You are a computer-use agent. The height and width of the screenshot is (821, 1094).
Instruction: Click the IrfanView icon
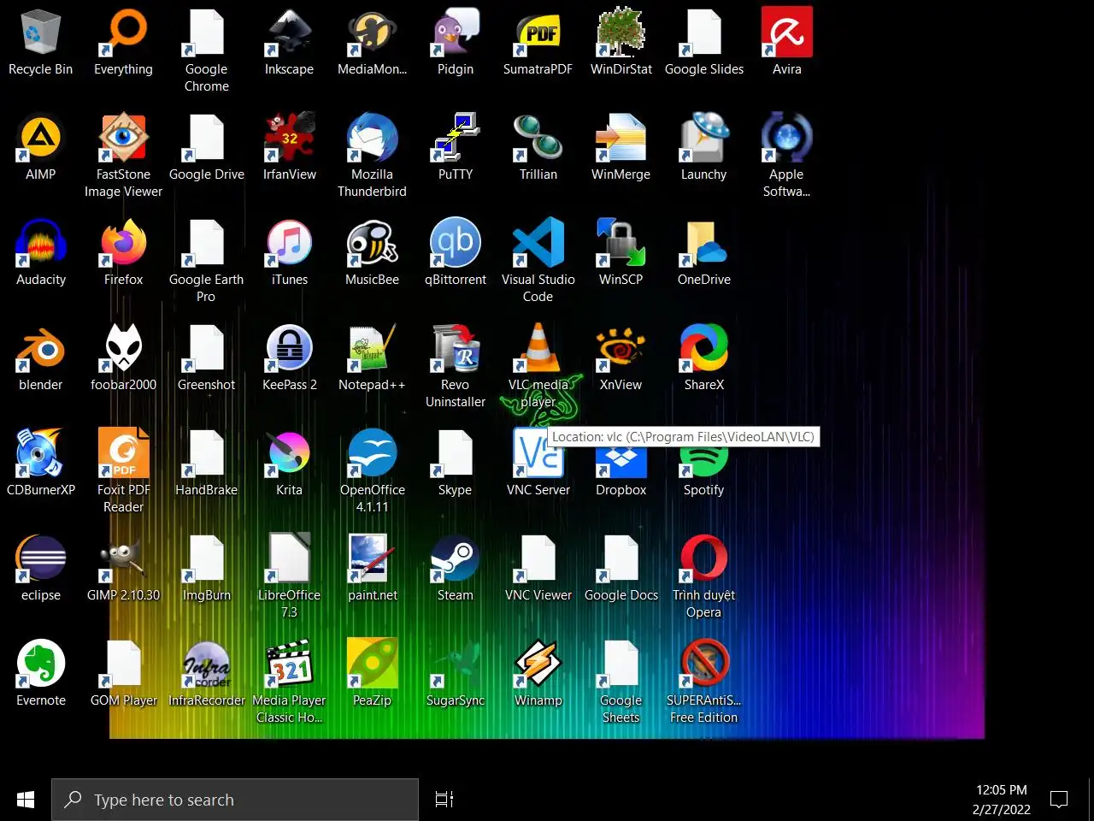(289, 138)
